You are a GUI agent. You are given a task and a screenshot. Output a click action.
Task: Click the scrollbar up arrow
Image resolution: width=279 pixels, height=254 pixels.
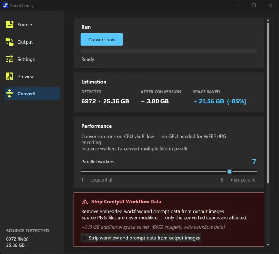[x=268, y=20]
